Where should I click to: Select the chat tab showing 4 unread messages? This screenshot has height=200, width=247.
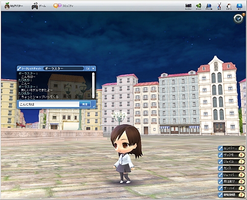[231, 188]
